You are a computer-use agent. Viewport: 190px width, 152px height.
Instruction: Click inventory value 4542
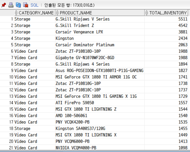click(183, 26)
